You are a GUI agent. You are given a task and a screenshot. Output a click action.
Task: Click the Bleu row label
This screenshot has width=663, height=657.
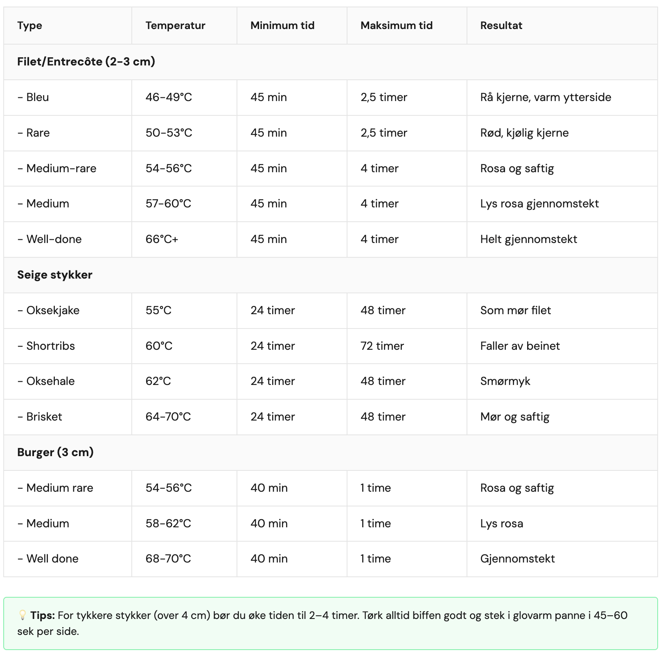[33, 97]
